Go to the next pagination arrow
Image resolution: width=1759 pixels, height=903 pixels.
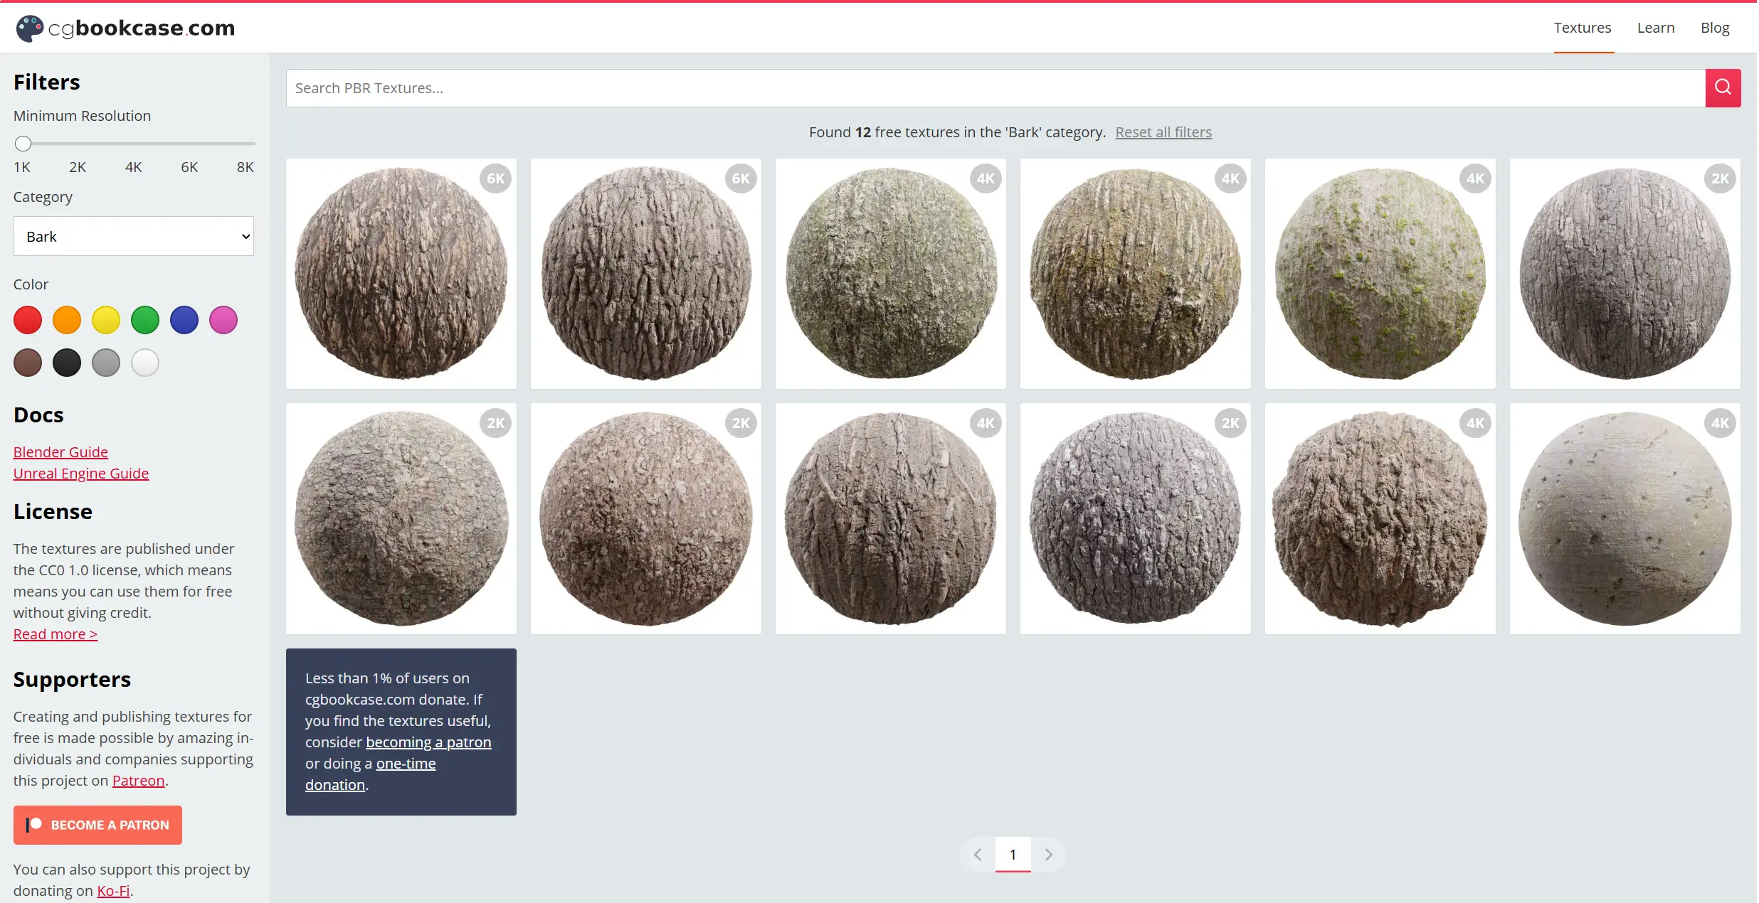(1047, 855)
